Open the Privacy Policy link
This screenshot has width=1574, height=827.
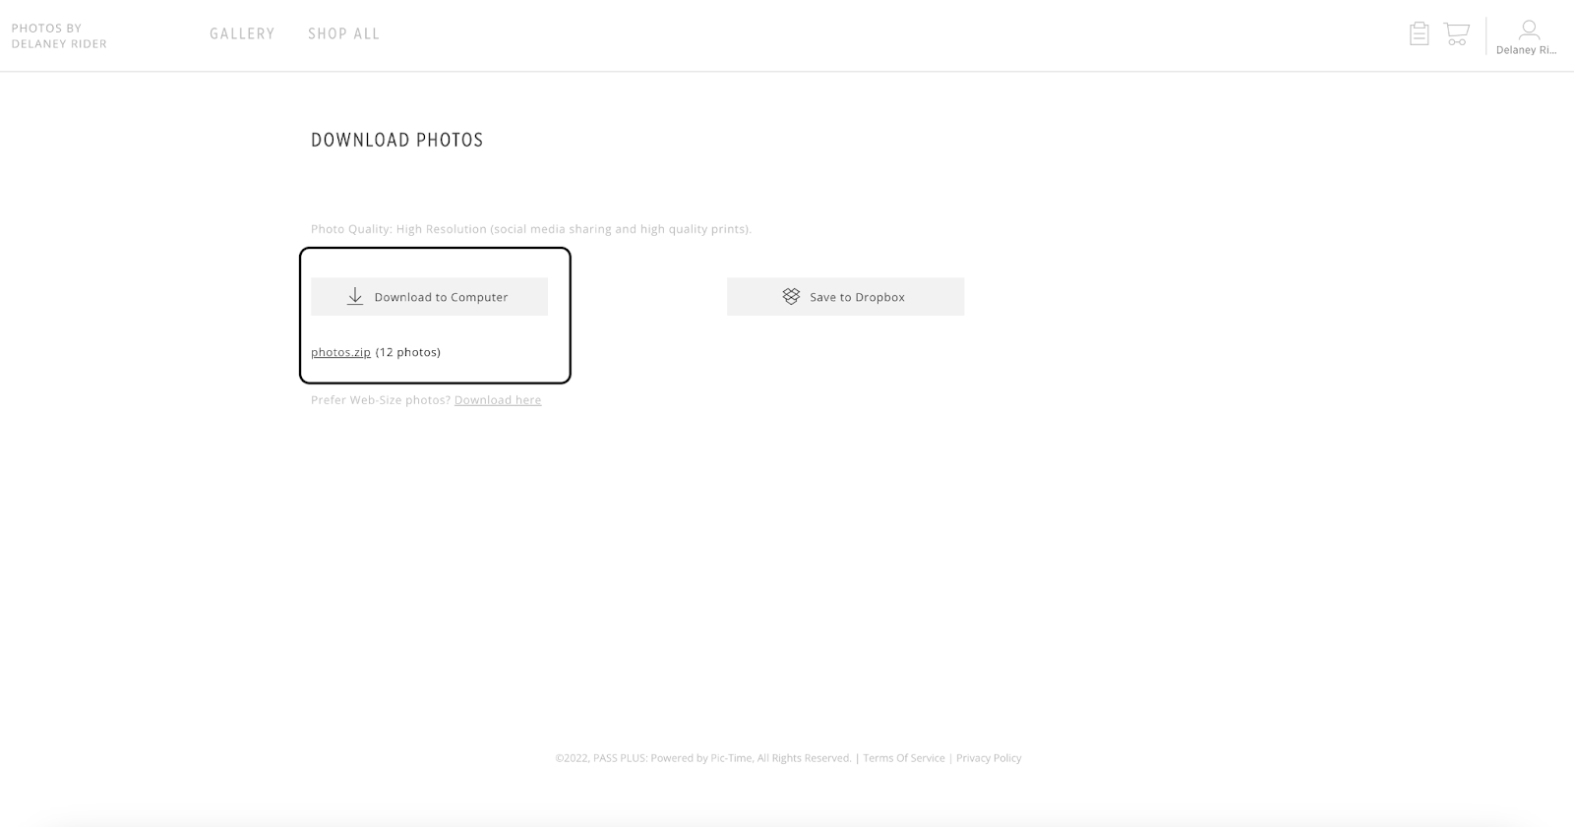click(x=989, y=758)
